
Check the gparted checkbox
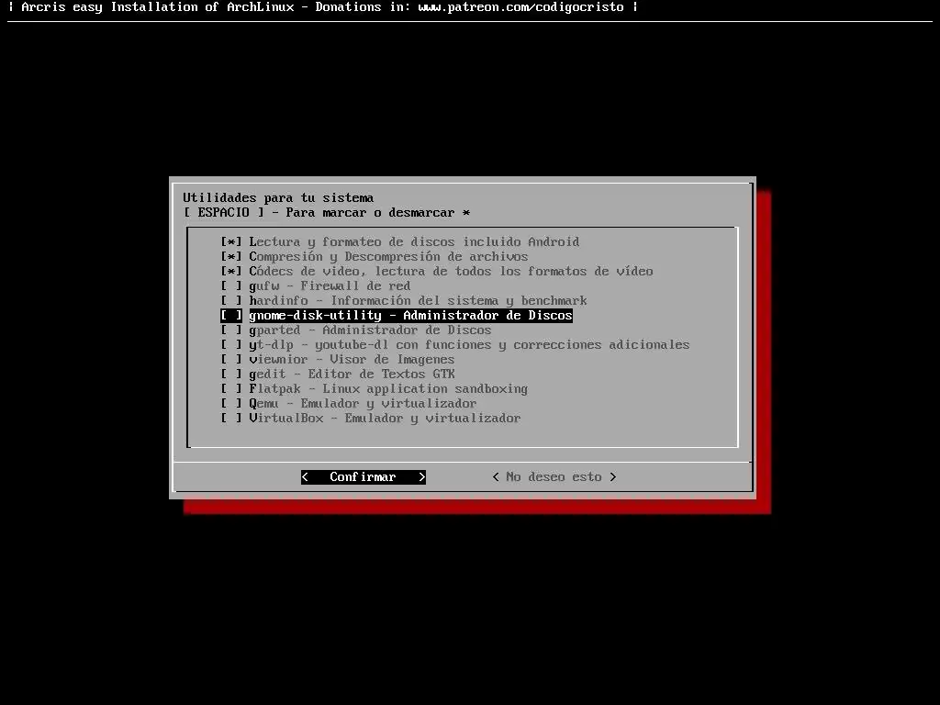point(231,330)
